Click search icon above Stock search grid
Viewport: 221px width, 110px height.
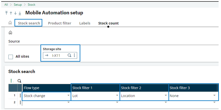[19, 81]
